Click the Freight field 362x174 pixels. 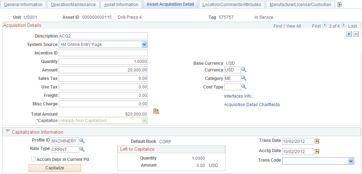coord(103,95)
